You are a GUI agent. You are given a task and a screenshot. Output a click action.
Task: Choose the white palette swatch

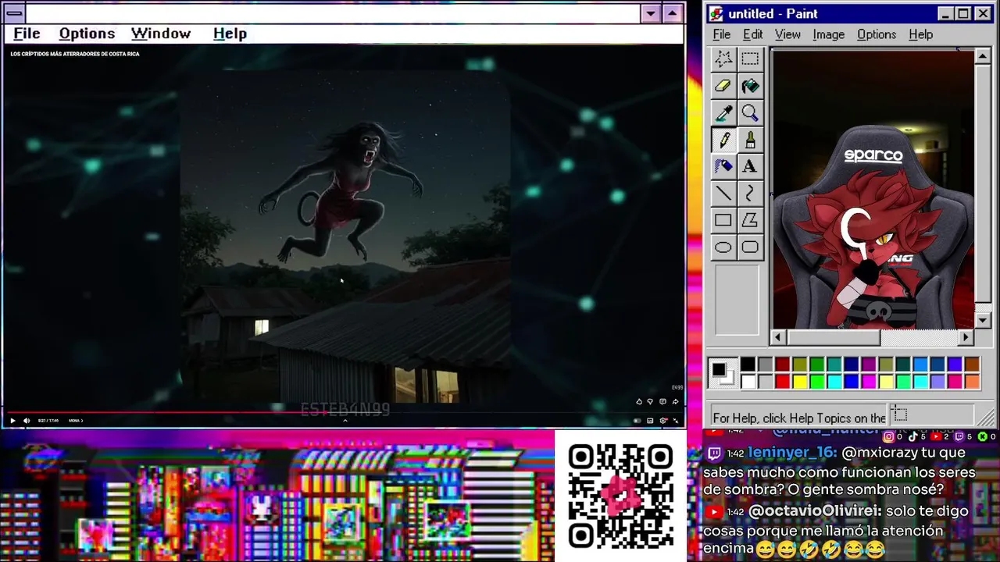click(748, 382)
